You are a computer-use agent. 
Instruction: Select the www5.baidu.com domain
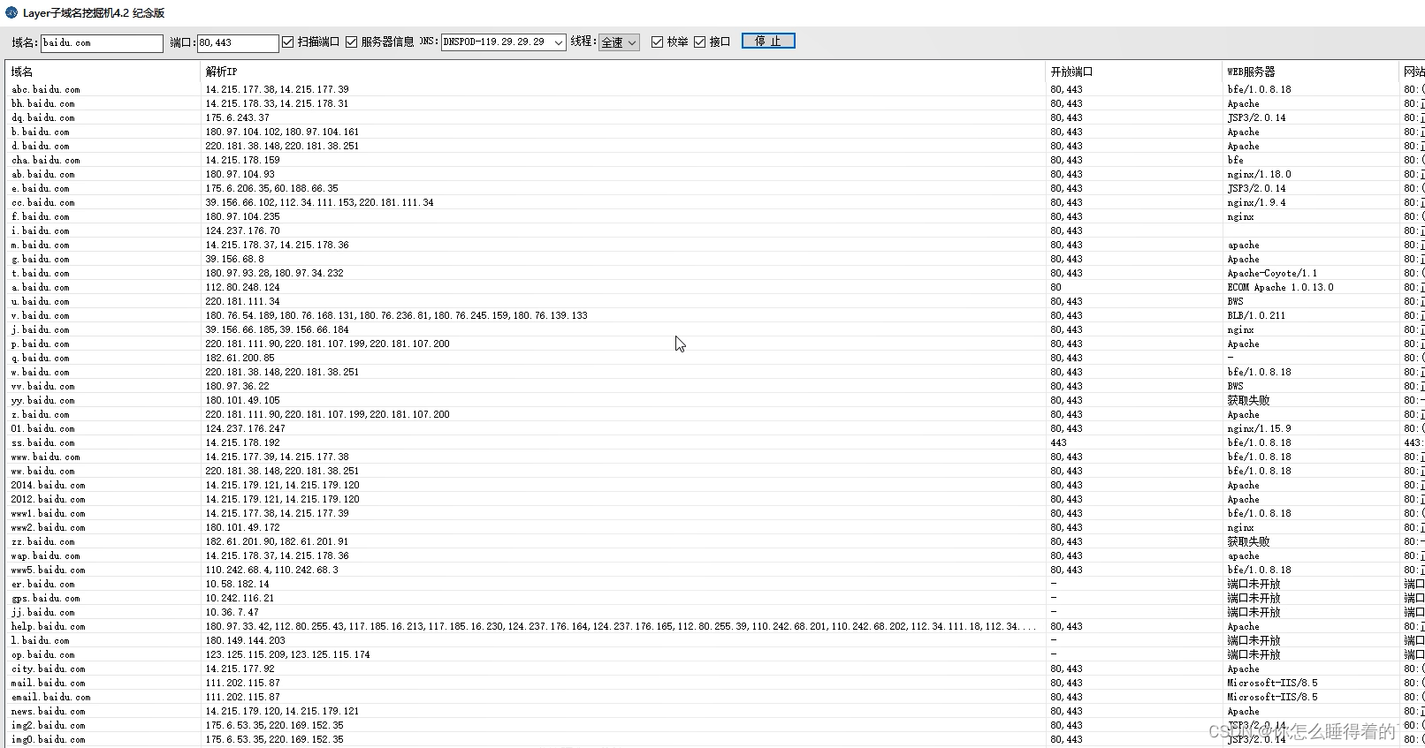(x=49, y=570)
